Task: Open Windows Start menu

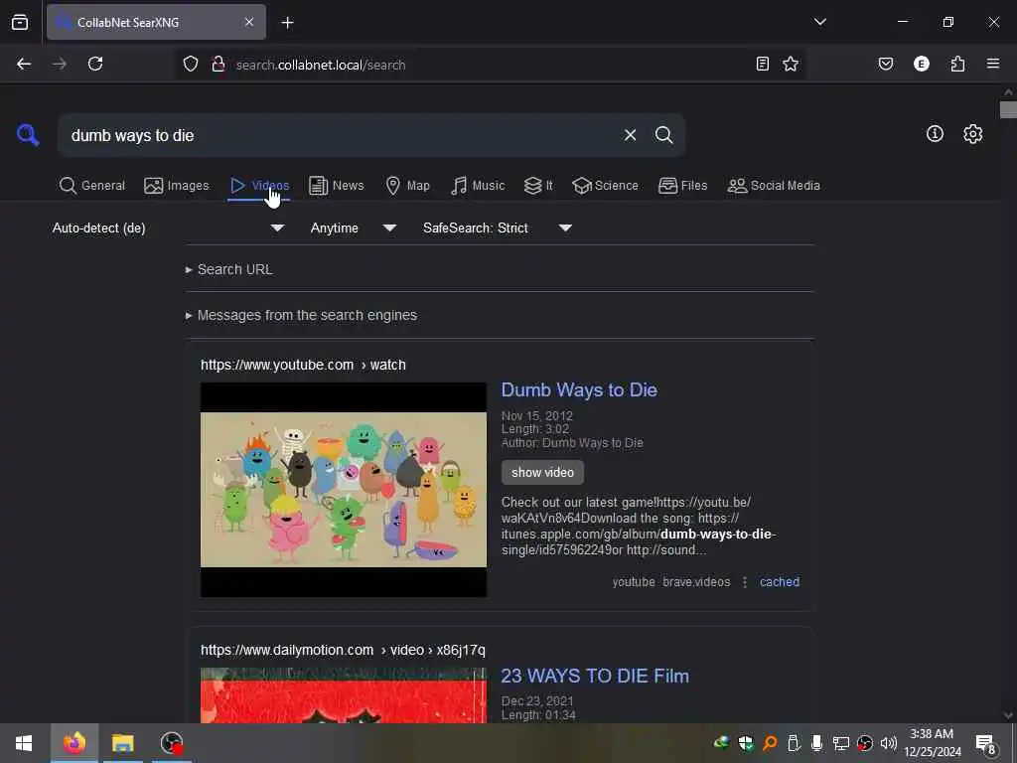Action: [24, 743]
